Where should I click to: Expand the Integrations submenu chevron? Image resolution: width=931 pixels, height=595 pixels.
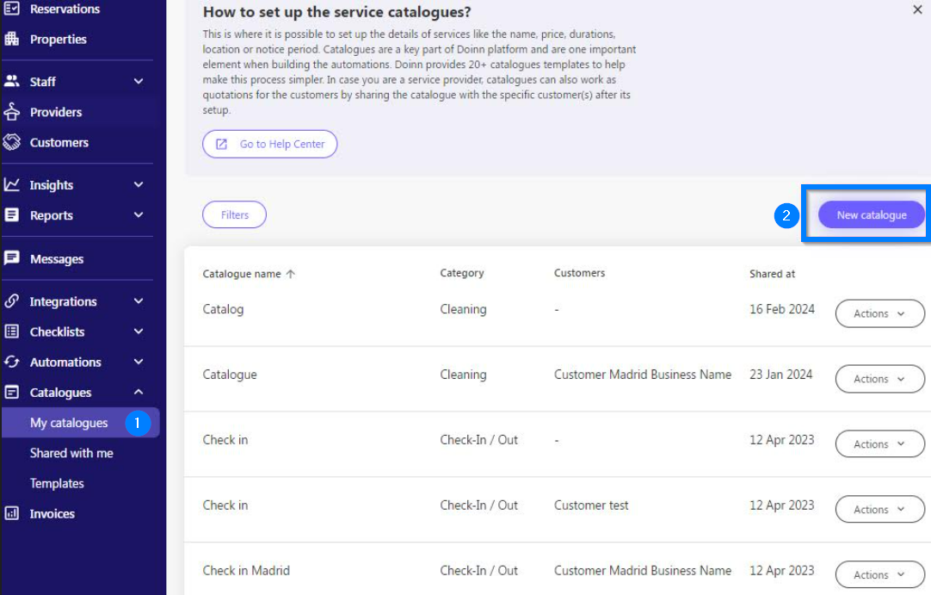139,301
